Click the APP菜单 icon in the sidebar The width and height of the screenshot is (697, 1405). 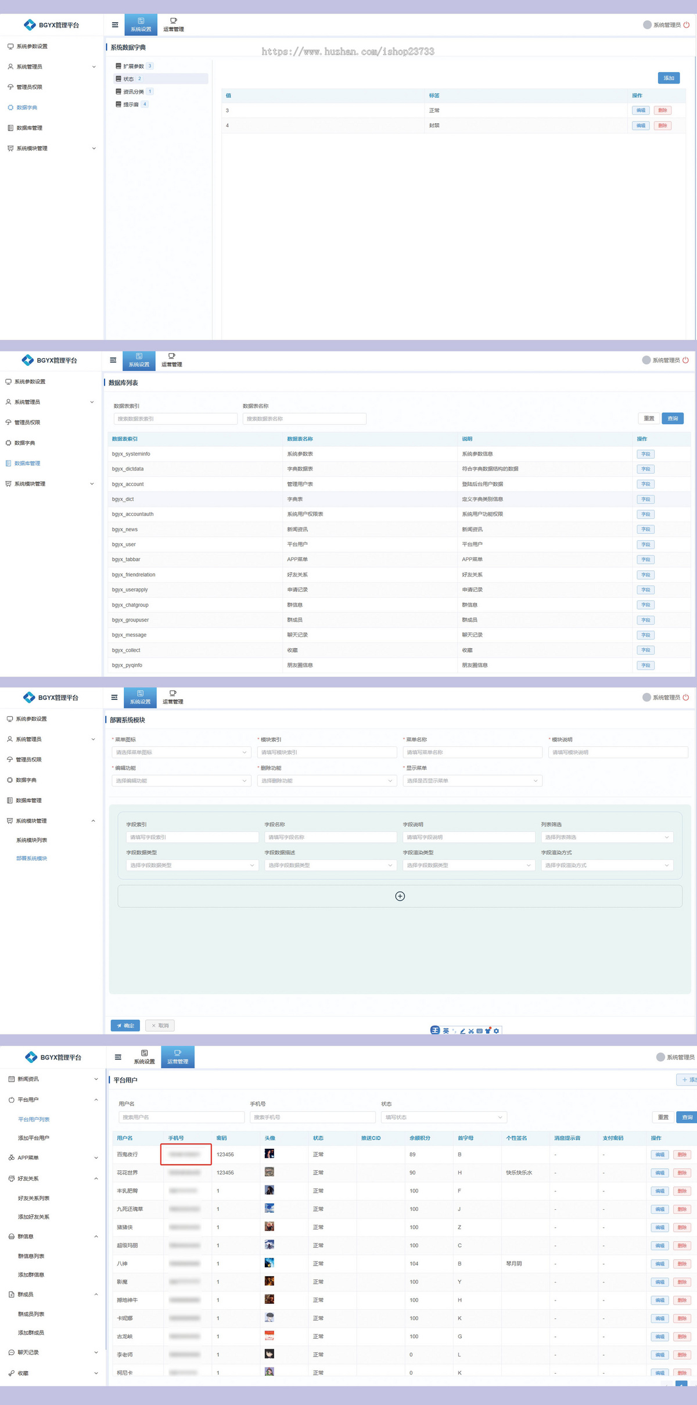click(x=12, y=1158)
